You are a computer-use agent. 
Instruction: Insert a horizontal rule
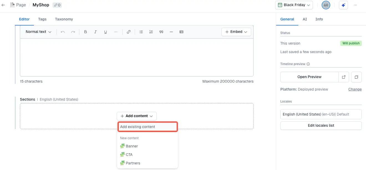(171, 32)
